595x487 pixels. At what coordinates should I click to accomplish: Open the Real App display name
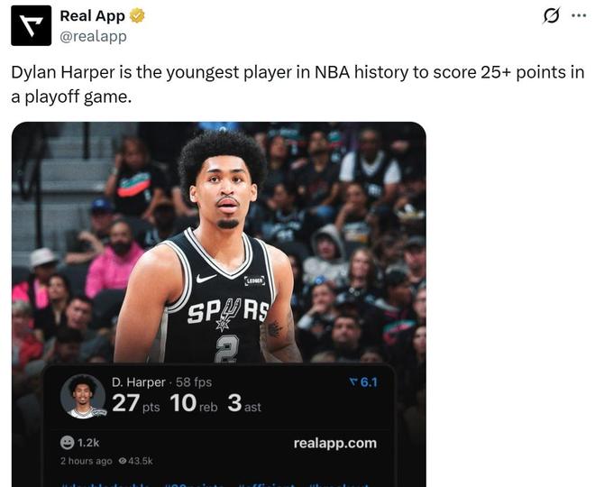point(92,15)
